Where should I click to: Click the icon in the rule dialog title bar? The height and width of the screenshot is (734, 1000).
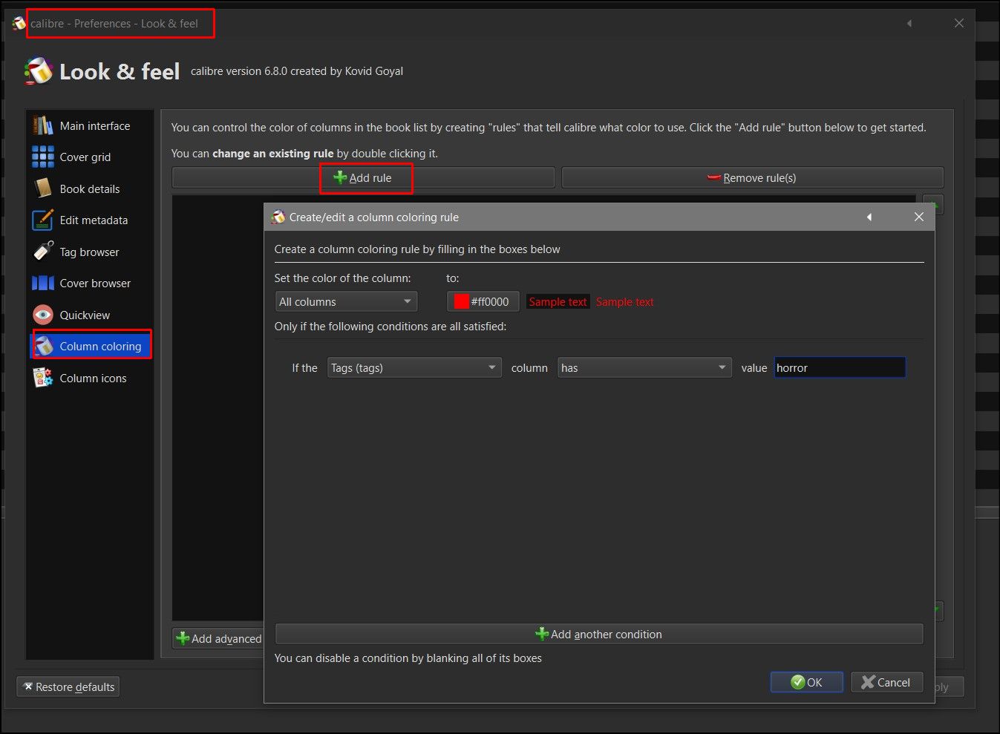(x=278, y=217)
